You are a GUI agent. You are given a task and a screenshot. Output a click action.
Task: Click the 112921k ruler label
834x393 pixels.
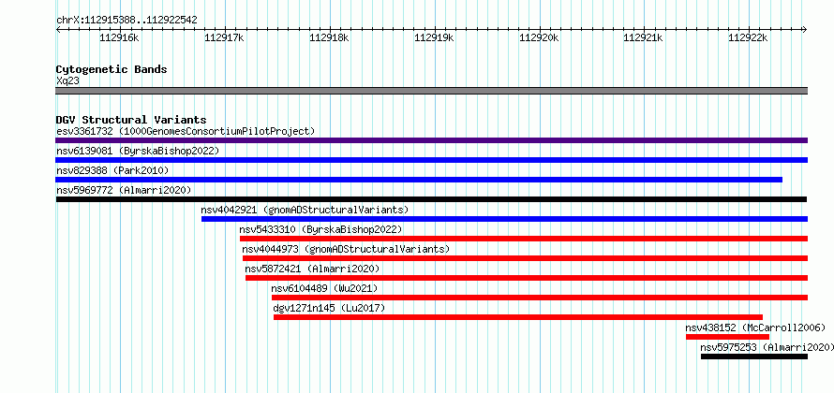coord(644,37)
